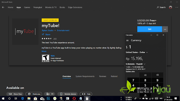The width and height of the screenshot is (180, 101).
Task: Open People icon in system tray
Action: tap(136, 98)
